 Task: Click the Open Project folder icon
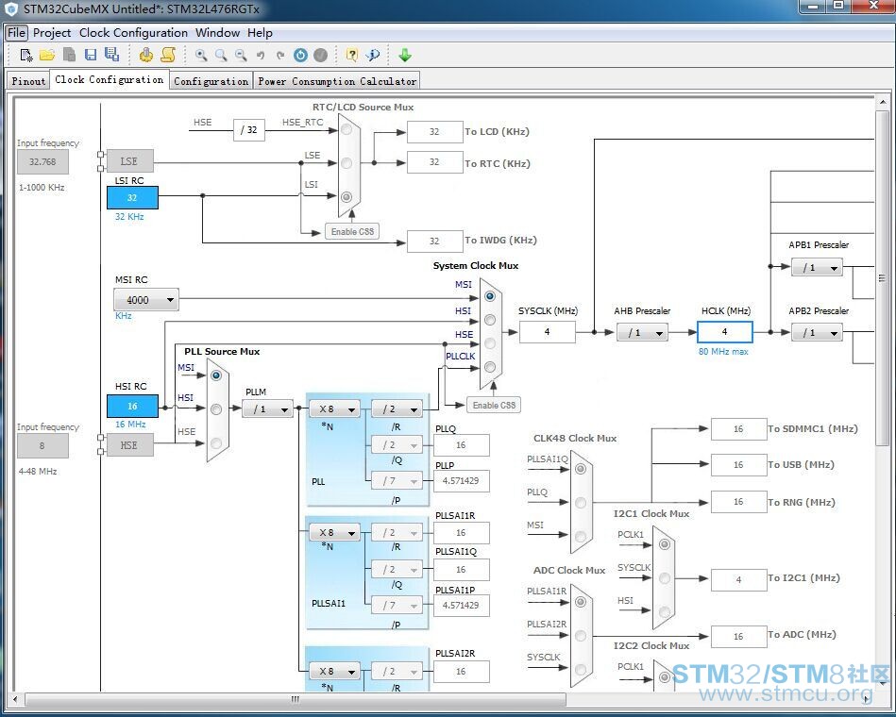pyautogui.click(x=47, y=55)
